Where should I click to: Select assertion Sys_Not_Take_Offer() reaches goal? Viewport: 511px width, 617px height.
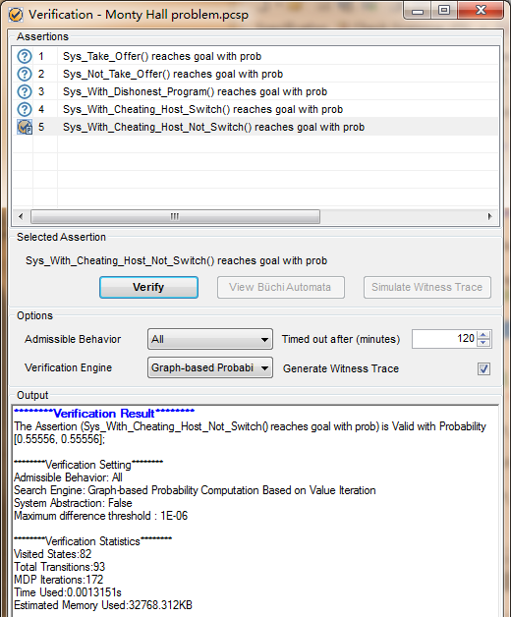coord(173,74)
